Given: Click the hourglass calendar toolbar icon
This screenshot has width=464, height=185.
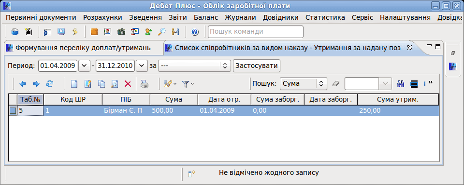Looking at the screenshot, I should click(x=135, y=32).
